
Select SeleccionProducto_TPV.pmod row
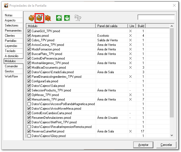[98, 90]
